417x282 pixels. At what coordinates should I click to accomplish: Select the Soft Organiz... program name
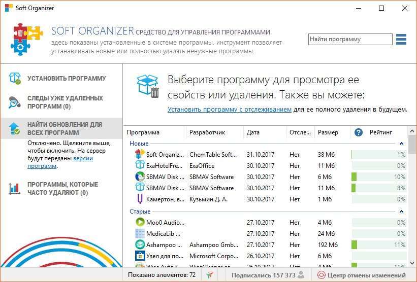click(x=165, y=155)
